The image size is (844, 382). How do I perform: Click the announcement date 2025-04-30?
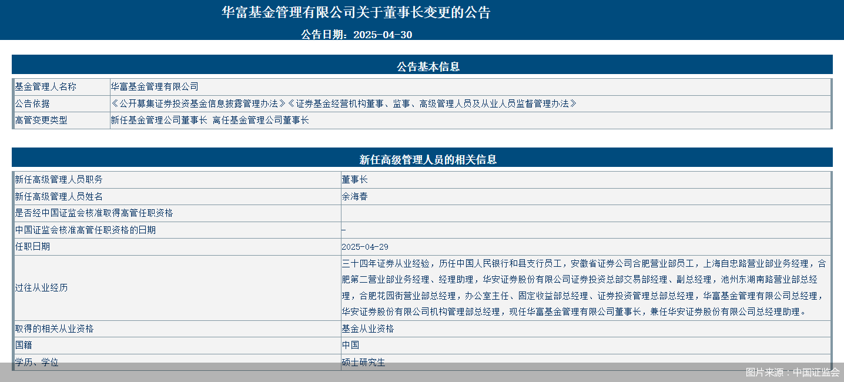coord(356,35)
